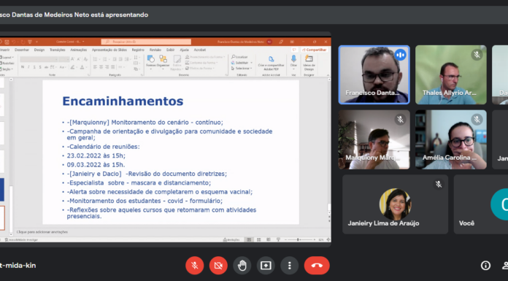Open the three-dot more options menu
Image resolution: width=508 pixels, height=281 pixels.
tap(289, 266)
